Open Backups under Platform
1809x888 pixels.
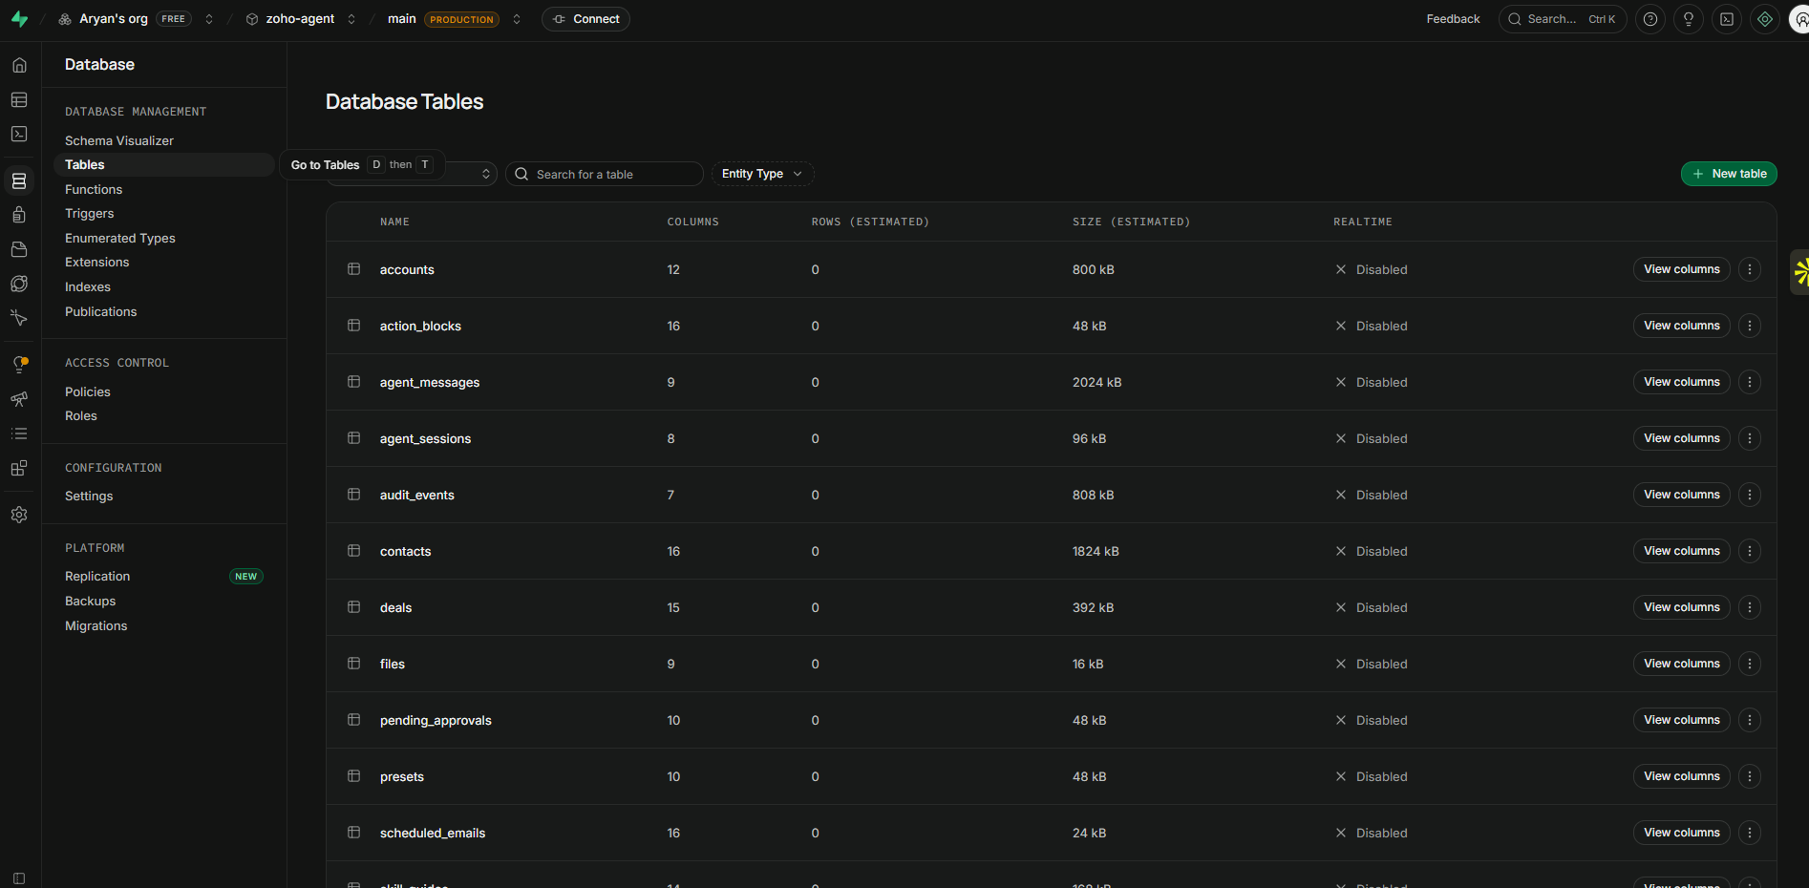(91, 602)
